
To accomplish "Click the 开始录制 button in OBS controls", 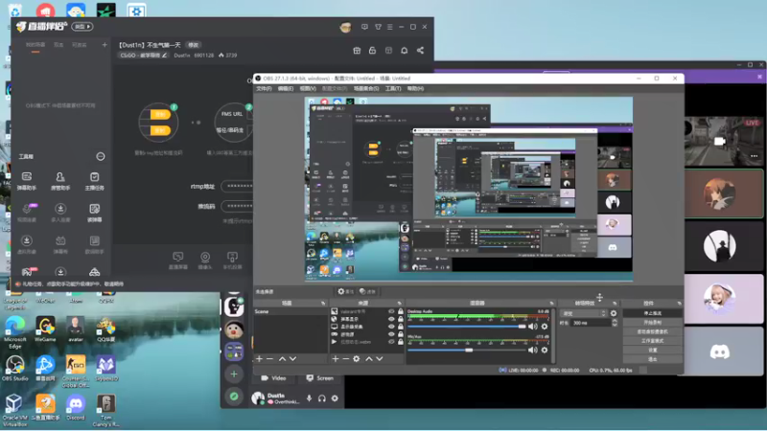I will [653, 323].
